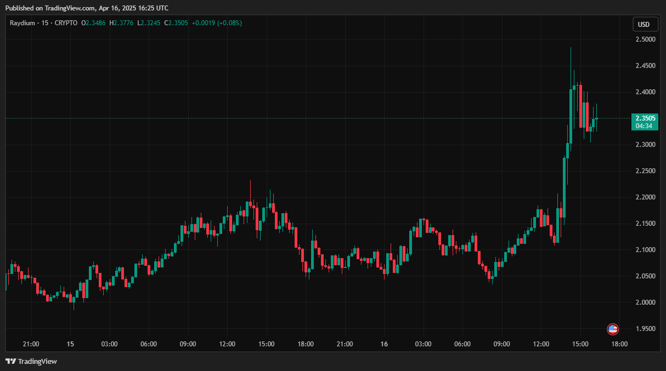The height and width of the screenshot is (371, 666).
Task: Click the 2.4500 label on the price axis
Action: 644,66
